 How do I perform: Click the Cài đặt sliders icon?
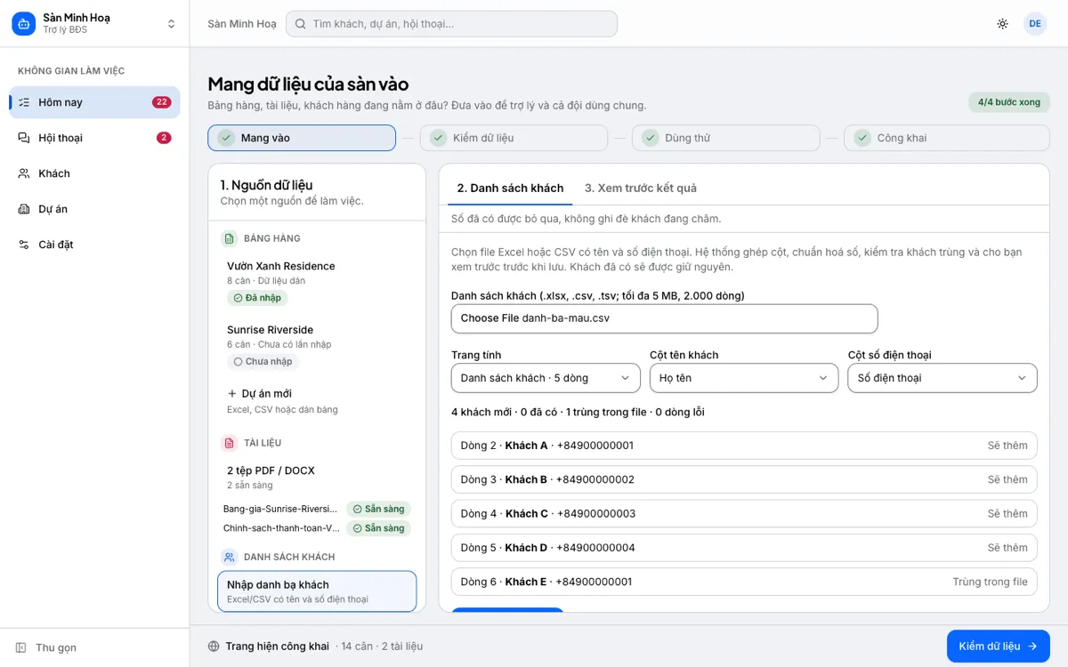(24, 245)
